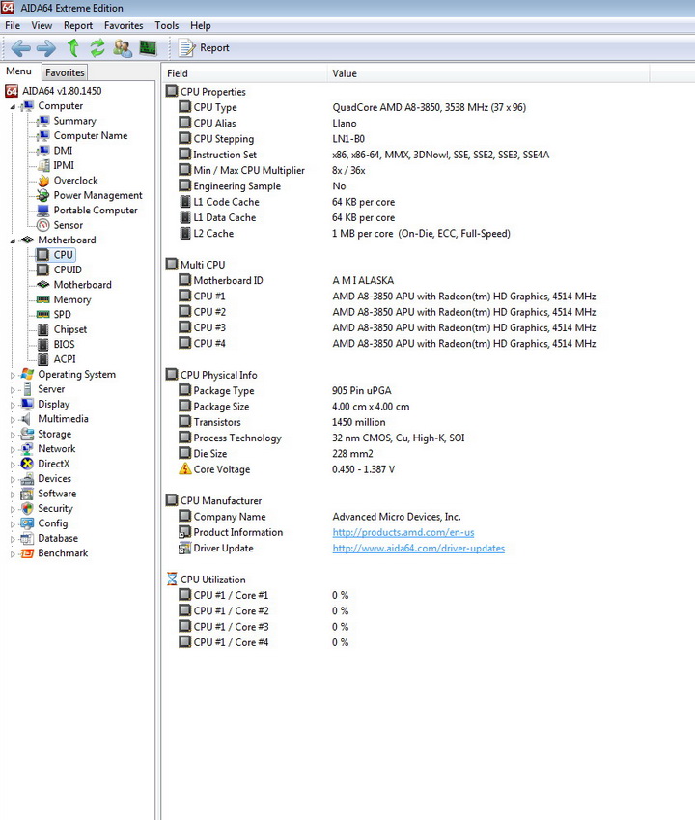The image size is (695, 820).
Task: Expand the Display tree node
Action: click(13, 405)
